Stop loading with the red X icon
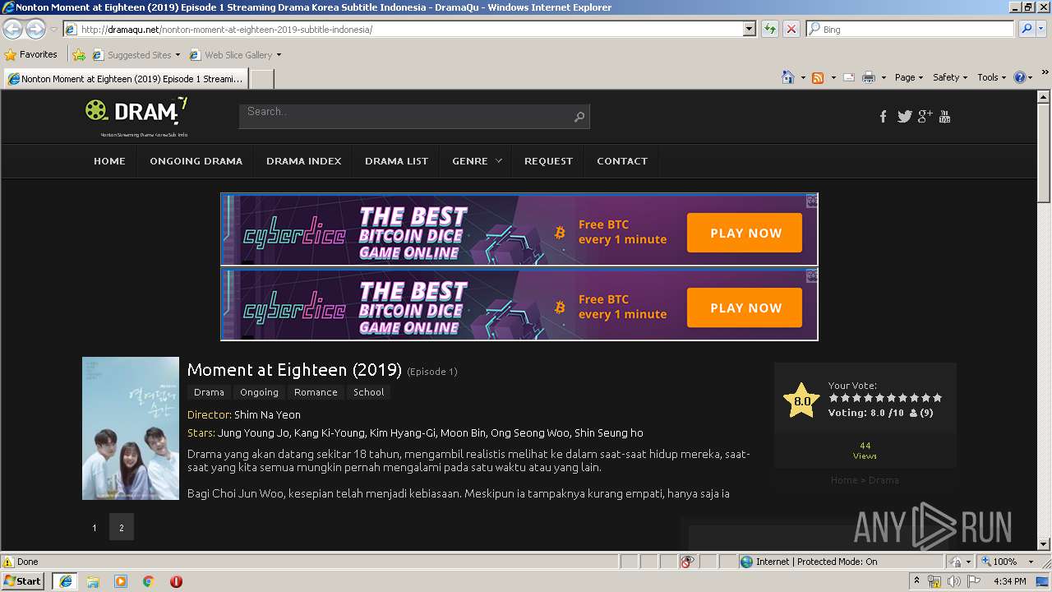 tap(791, 29)
